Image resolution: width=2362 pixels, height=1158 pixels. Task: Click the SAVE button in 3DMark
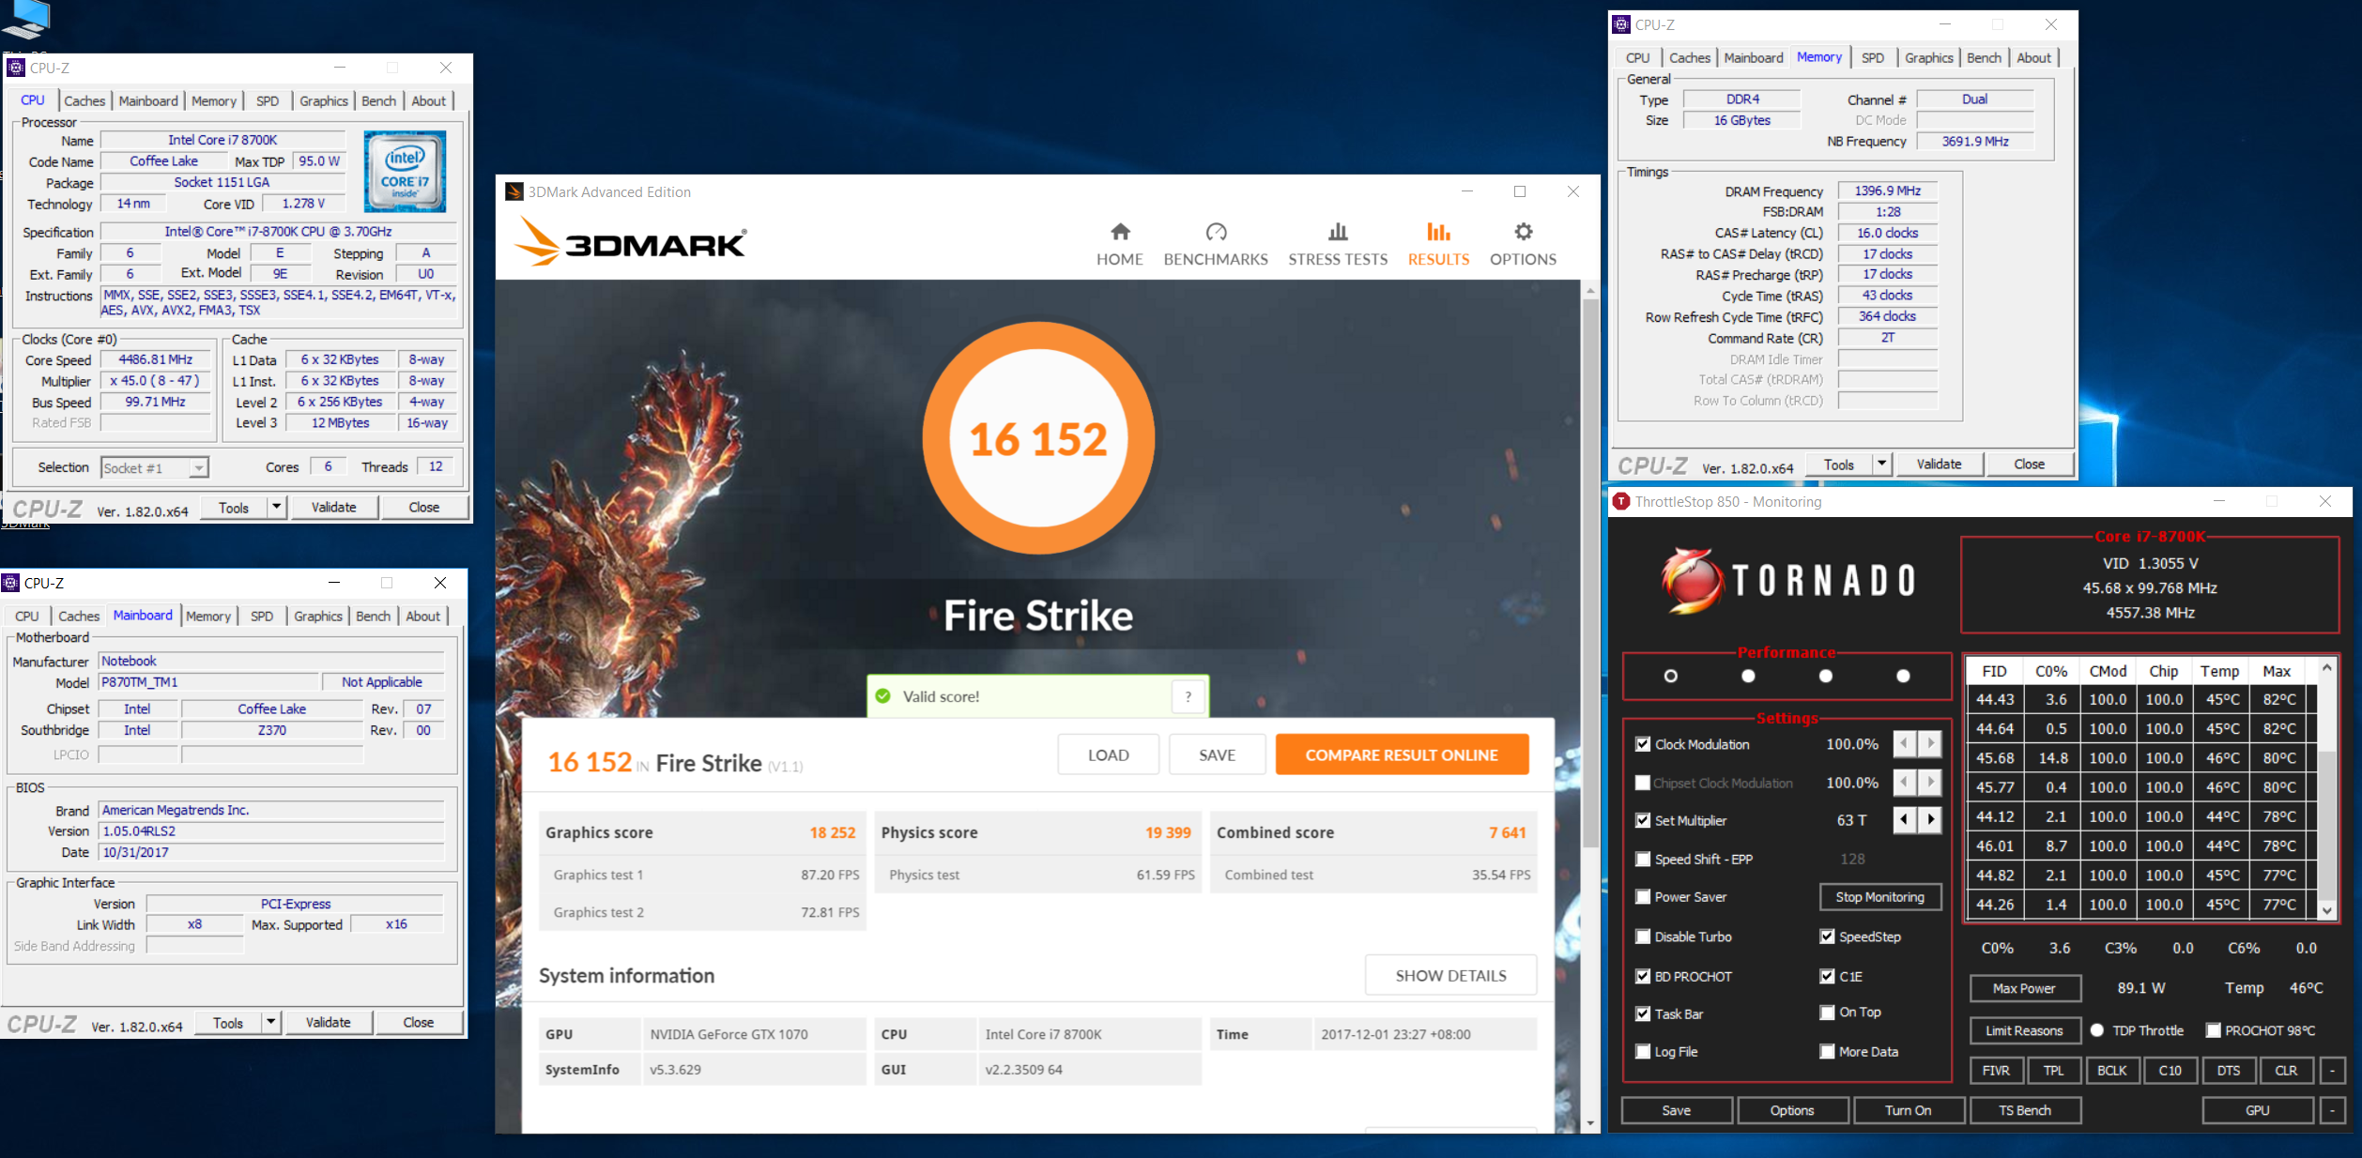[1217, 754]
